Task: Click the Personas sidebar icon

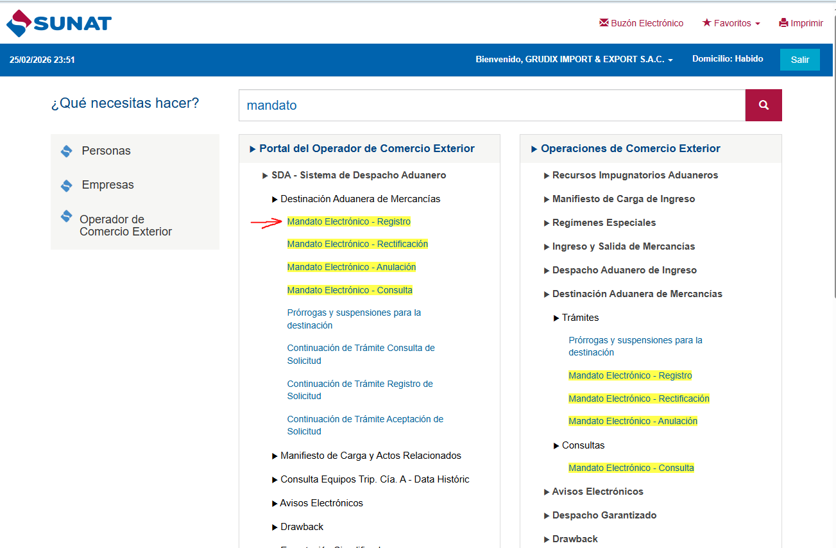Action: [66, 151]
